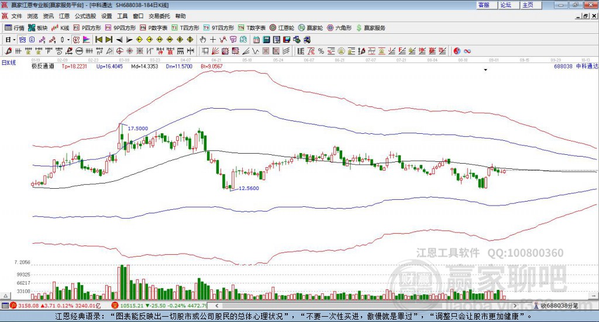The image size is (599, 322).
Task: Open 赢家服务 with dollar icon
Action: tap(370, 28)
